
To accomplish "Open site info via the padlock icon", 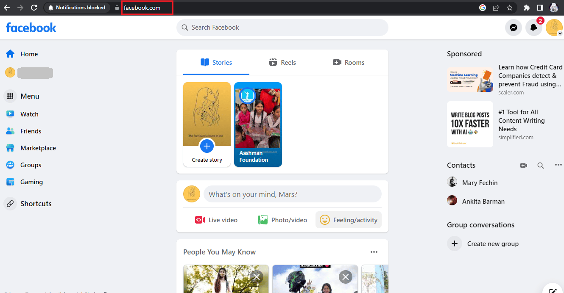I will coord(117,8).
